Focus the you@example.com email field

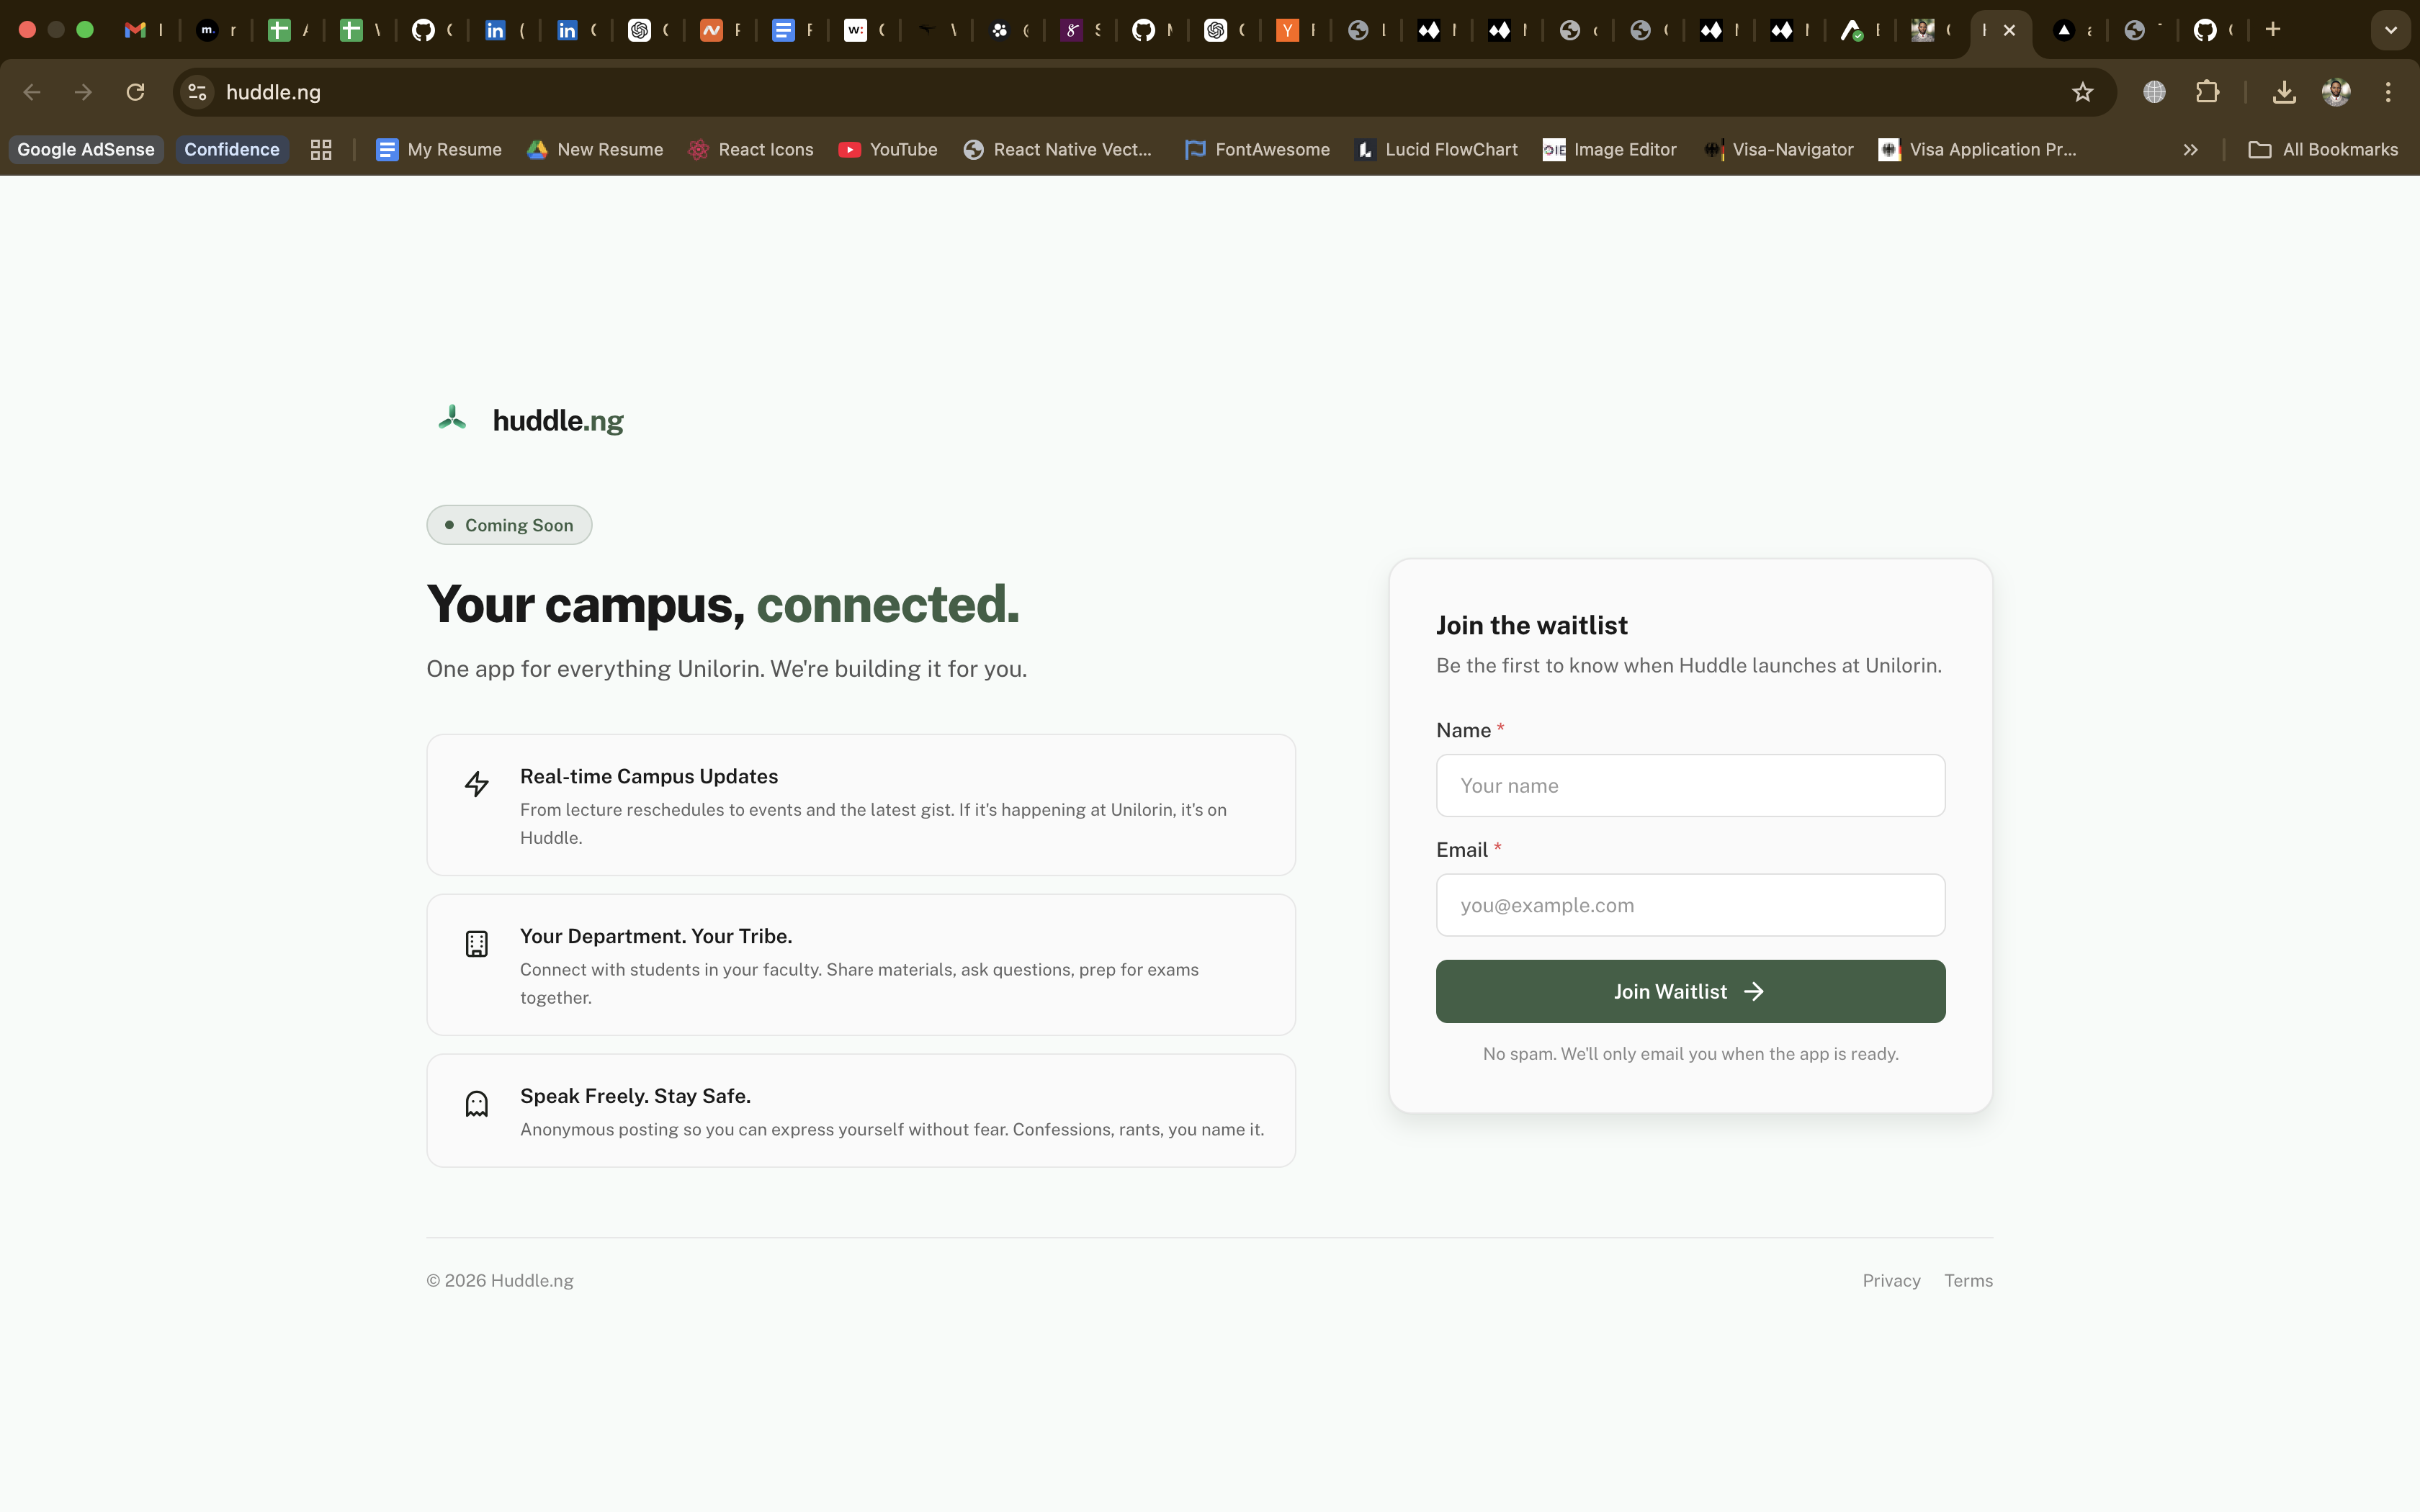[x=1690, y=906]
